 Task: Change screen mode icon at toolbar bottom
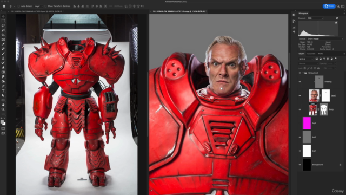tap(3, 133)
